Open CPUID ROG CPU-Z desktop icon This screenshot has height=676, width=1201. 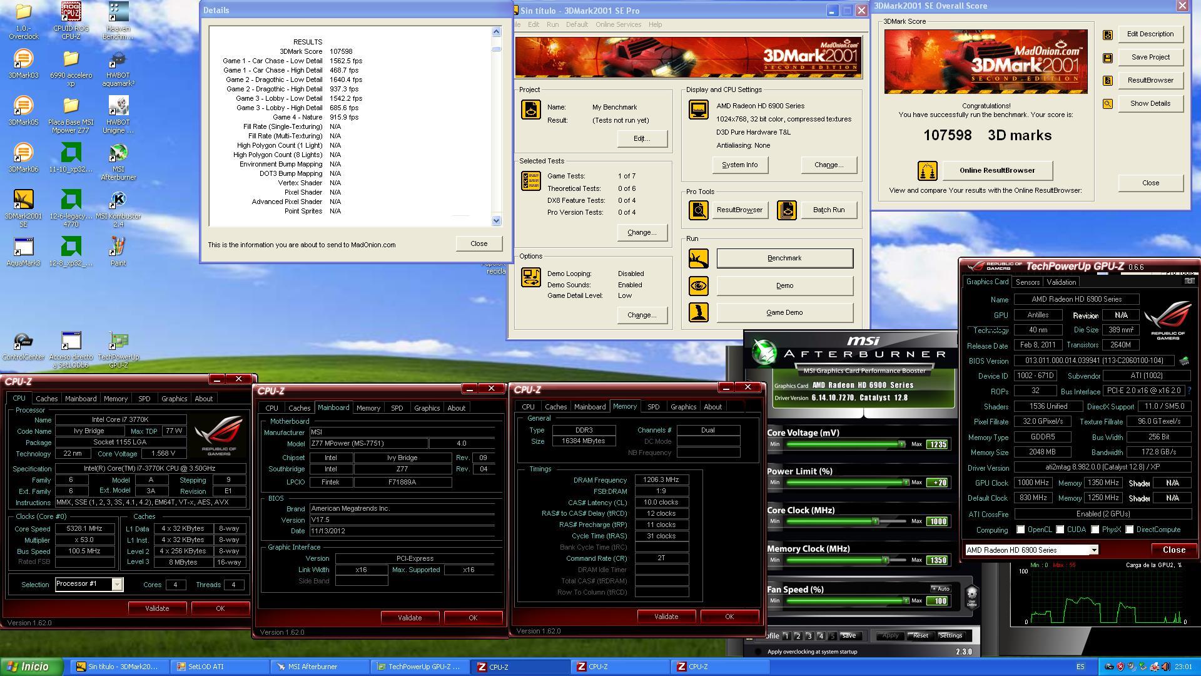71,21
